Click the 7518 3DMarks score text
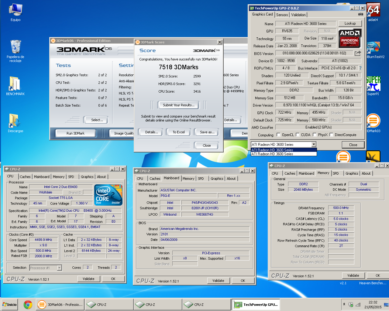The image size is (389, 311). 178,67
